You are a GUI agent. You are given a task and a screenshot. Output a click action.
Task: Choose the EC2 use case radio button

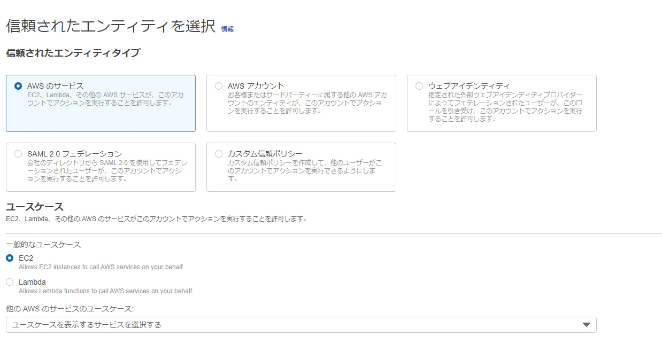click(x=10, y=258)
